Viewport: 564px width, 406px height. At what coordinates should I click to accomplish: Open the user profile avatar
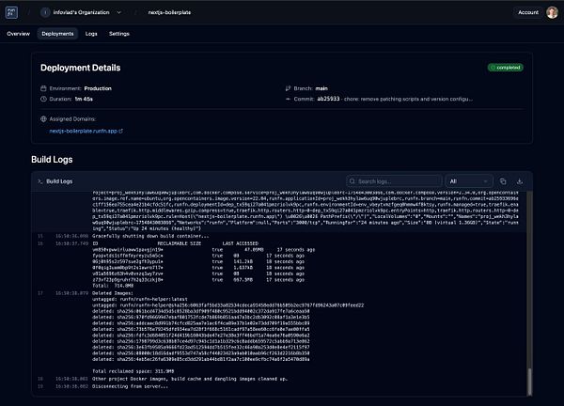[x=552, y=12]
